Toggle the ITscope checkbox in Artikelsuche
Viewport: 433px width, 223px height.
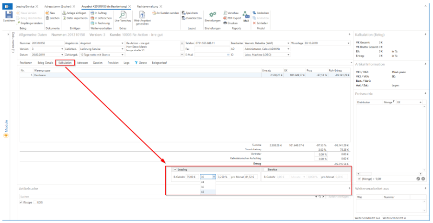(x=21, y=202)
